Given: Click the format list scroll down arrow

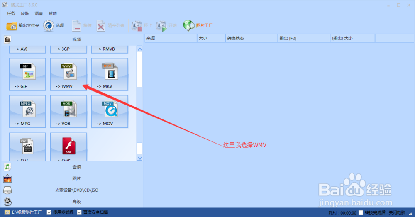Looking at the screenshot, I should (139, 158).
